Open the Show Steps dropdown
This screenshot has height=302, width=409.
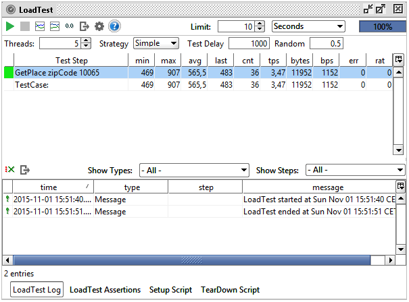pyautogui.click(x=356, y=170)
